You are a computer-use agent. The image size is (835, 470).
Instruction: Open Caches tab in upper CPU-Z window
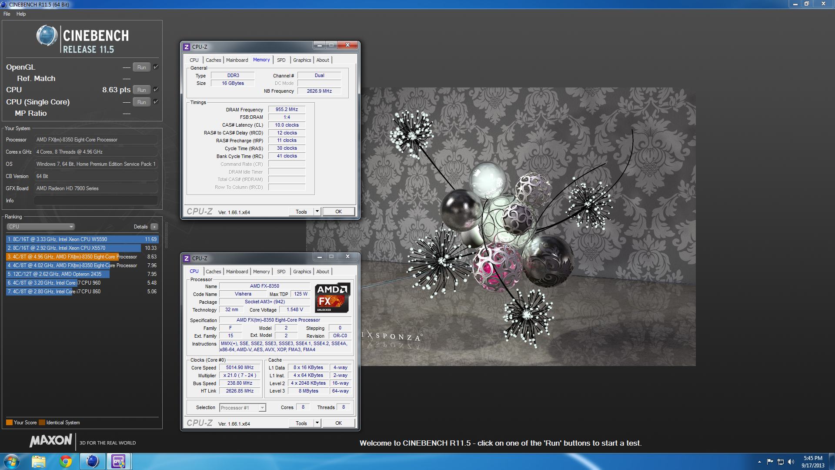click(213, 60)
